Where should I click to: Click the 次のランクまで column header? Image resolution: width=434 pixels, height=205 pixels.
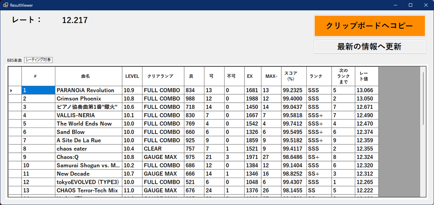point(343,76)
